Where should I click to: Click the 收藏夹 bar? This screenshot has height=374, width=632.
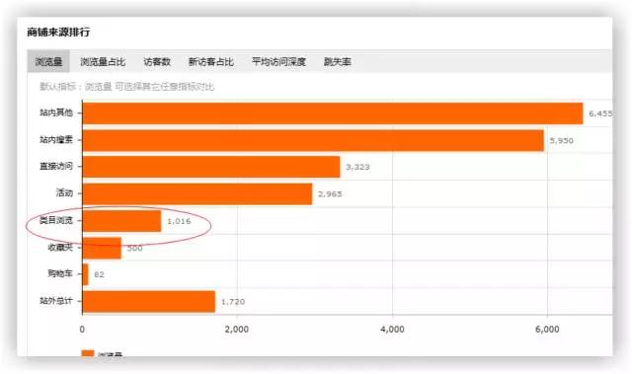point(102,248)
